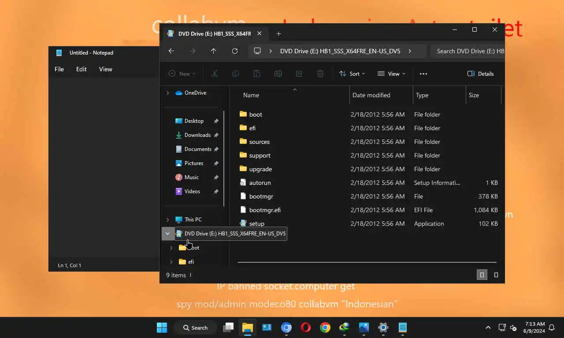The width and height of the screenshot is (564, 338).
Task: Click the Paste clipboard icon
Action: coord(257,73)
